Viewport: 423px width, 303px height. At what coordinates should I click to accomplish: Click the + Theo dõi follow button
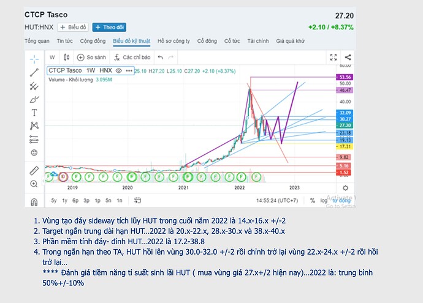pos(109,27)
